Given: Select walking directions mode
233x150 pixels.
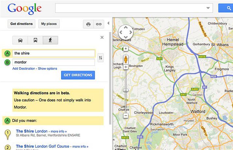Looking at the screenshot, I should 50,40.
